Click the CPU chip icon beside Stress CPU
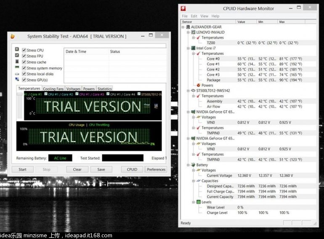324x239 pixels. pyautogui.click(x=17, y=49)
